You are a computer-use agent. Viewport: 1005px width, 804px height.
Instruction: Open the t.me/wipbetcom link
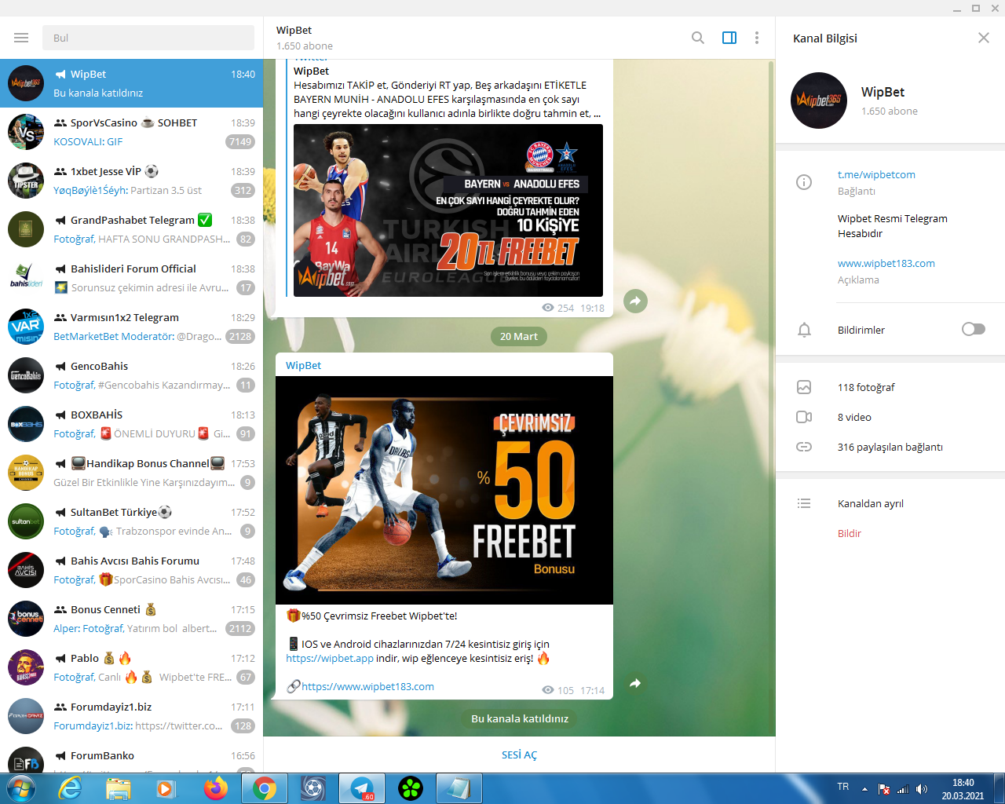click(876, 174)
